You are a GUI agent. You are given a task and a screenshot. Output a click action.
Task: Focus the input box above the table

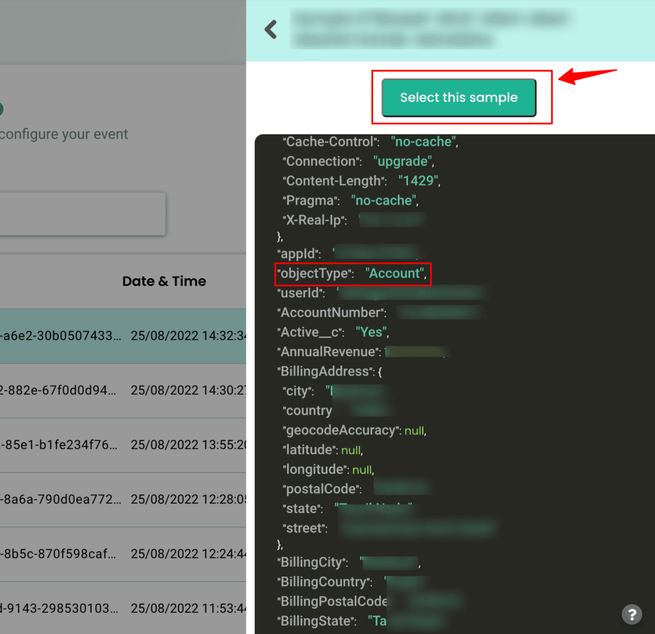[82, 214]
